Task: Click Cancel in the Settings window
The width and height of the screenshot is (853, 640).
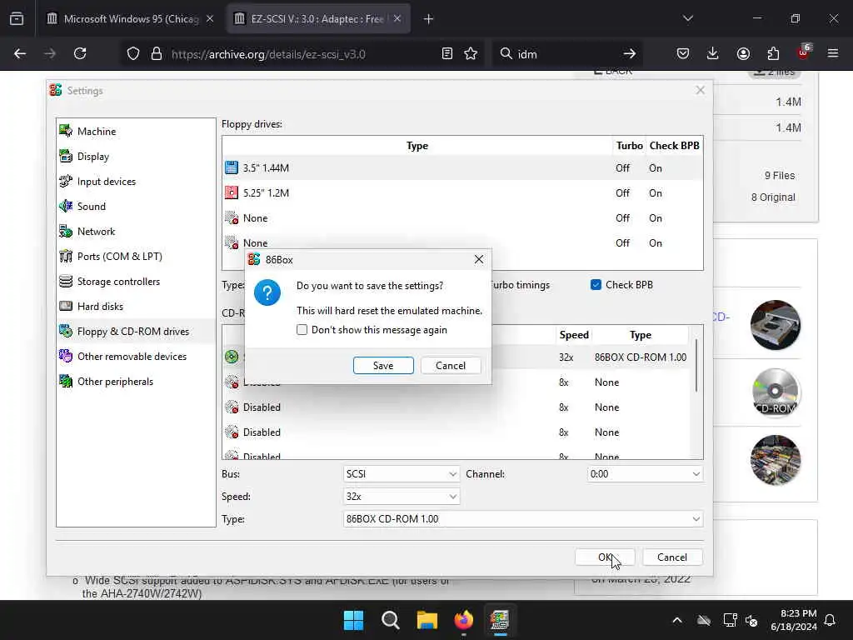Action: [x=672, y=557]
